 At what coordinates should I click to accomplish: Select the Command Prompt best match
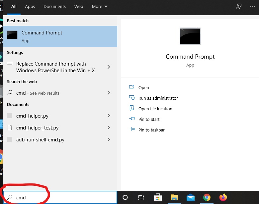(60, 36)
